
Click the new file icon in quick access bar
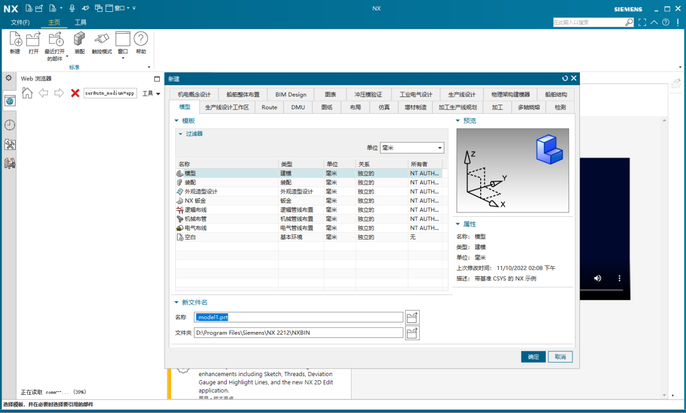coord(28,8)
